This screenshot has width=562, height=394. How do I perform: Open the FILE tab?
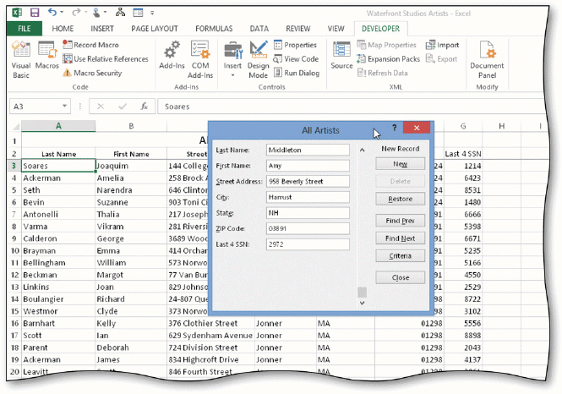pos(25,29)
